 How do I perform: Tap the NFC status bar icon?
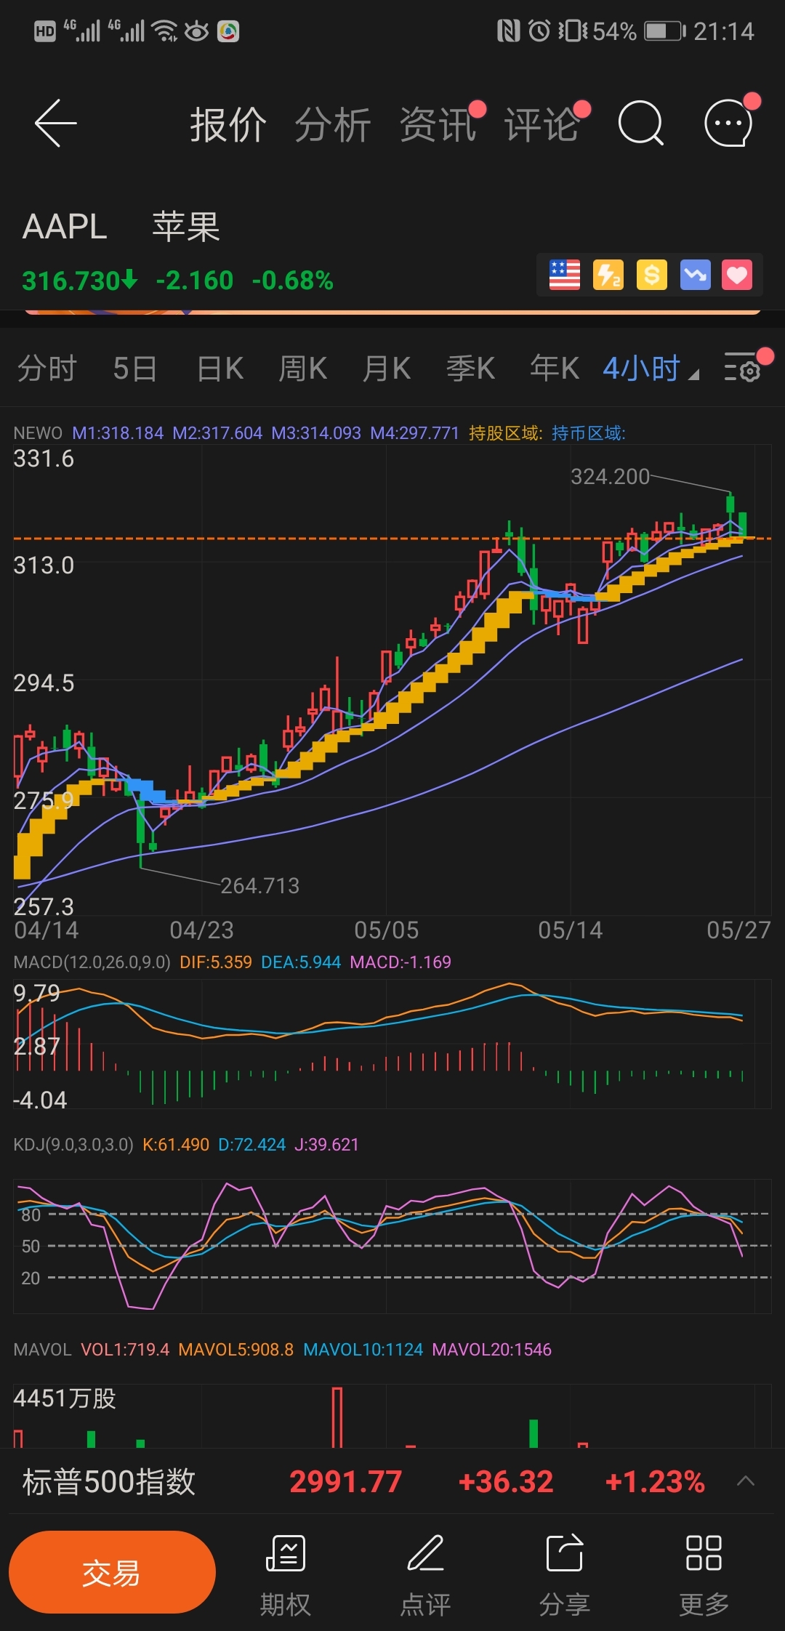pos(508,31)
